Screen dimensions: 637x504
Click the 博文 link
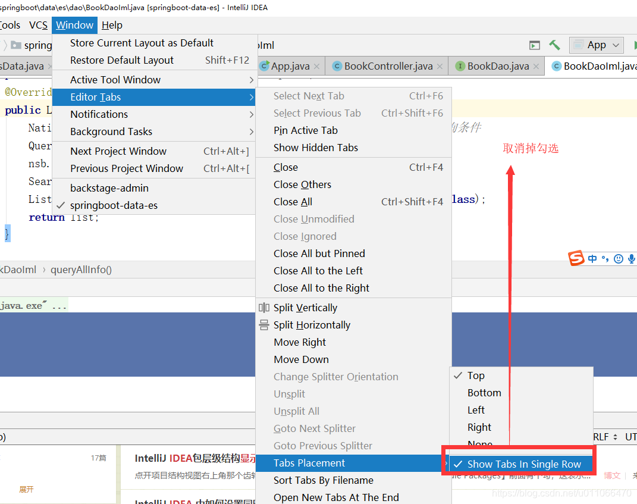pyautogui.click(x=612, y=475)
